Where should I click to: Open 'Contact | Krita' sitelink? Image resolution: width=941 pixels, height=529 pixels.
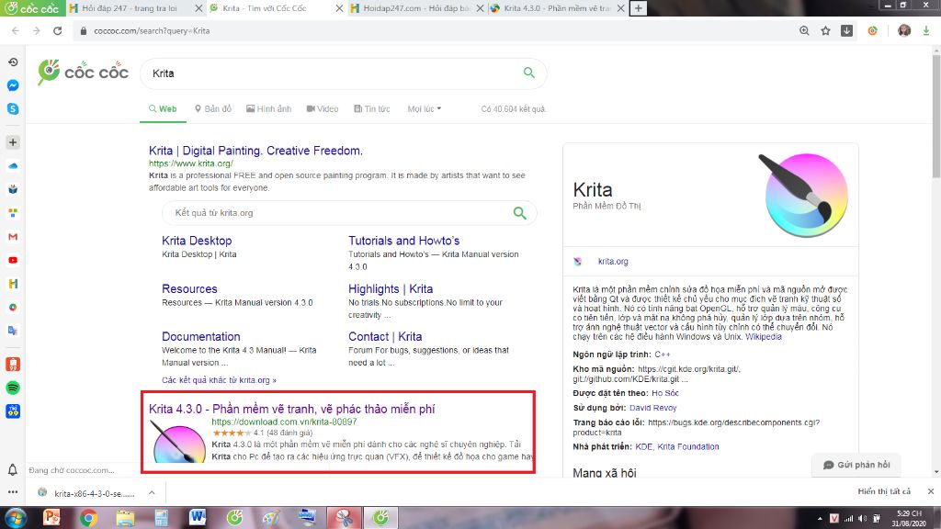coord(385,336)
